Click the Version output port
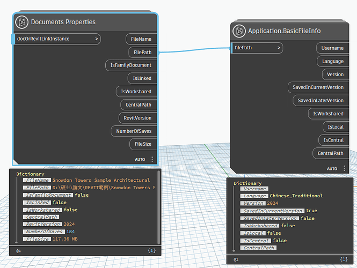Screen dimensions: 357x268 [336, 75]
